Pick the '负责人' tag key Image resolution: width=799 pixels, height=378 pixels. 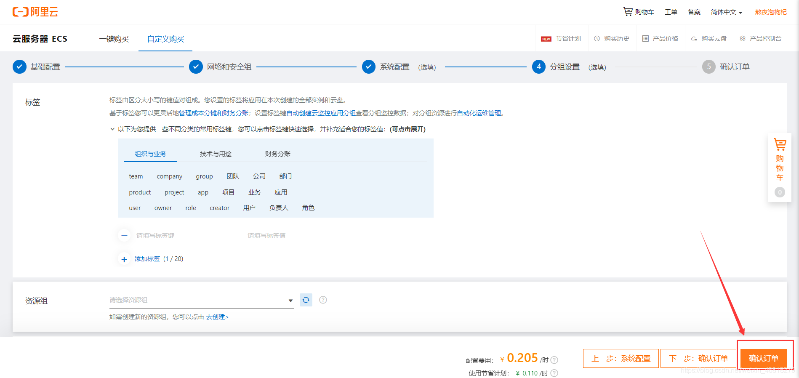279,208
